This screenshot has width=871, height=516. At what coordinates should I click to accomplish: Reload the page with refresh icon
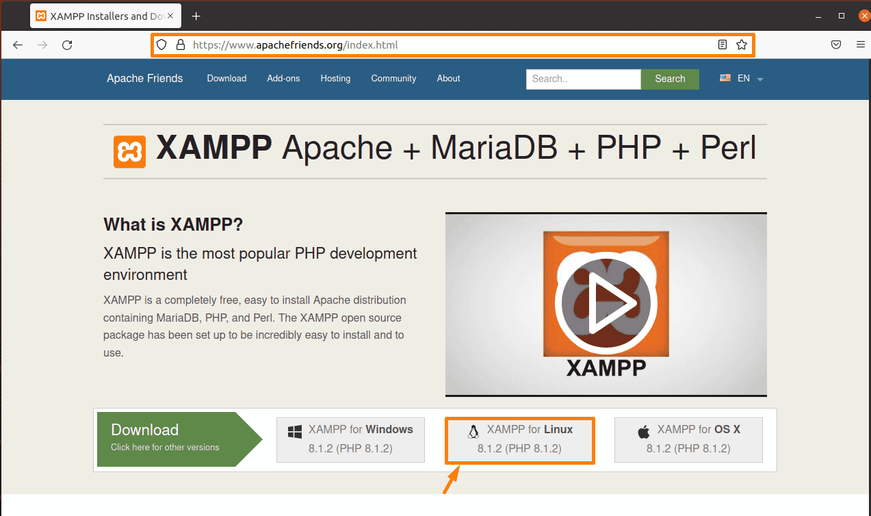tap(67, 45)
